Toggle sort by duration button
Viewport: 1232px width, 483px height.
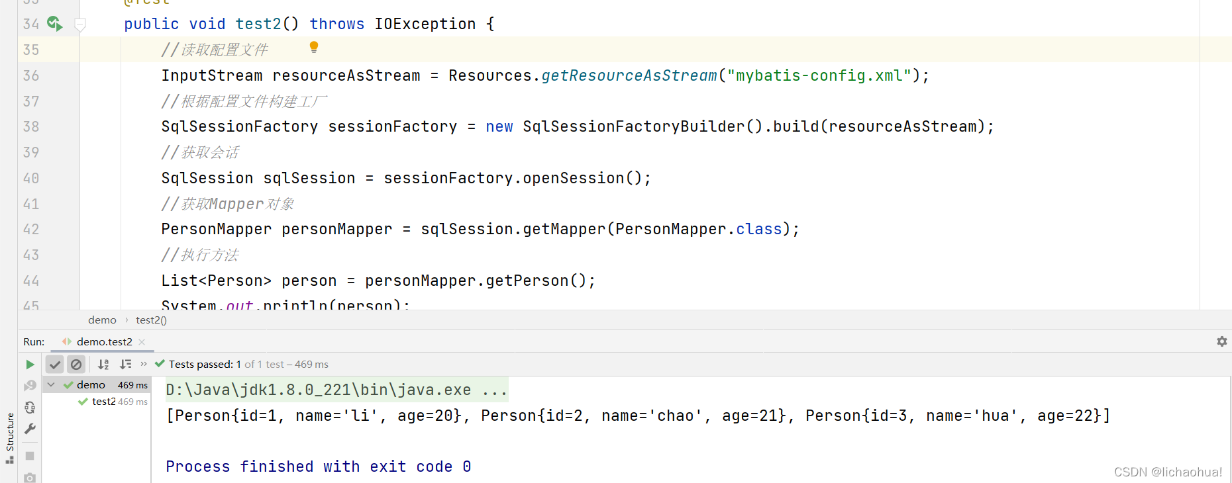(x=125, y=365)
